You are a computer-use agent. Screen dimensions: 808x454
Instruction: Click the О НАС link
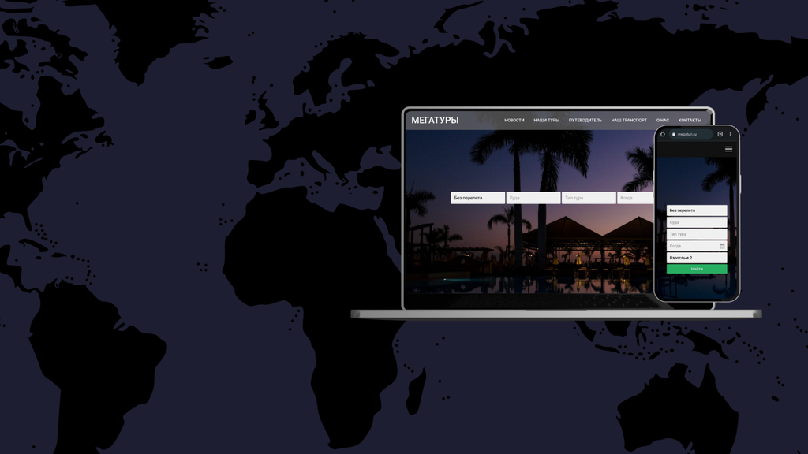pos(662,121)
